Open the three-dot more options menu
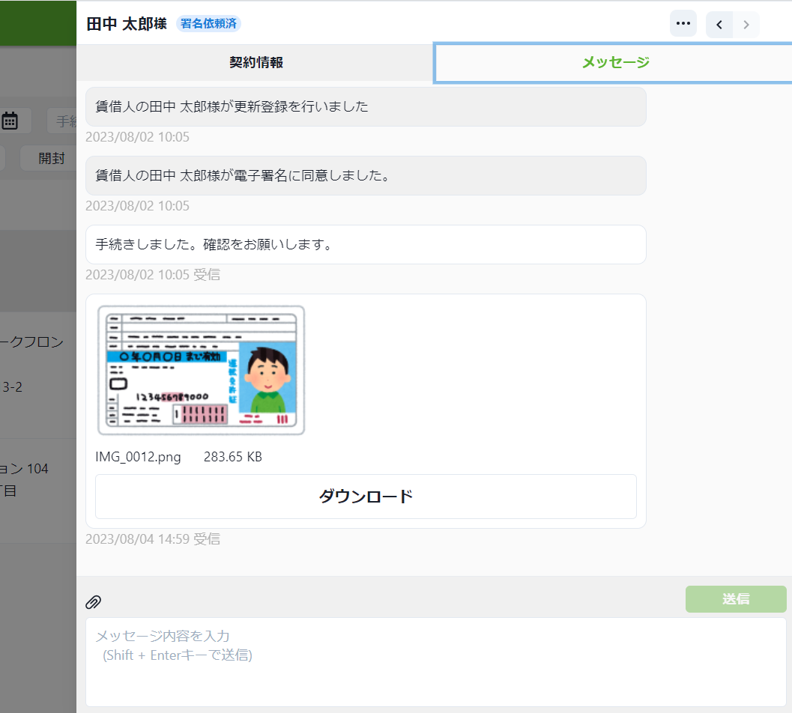 coord(683,24)
